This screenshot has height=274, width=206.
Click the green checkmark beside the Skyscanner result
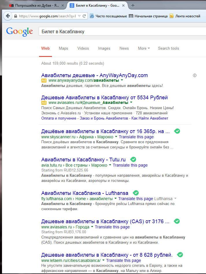[x=177, y=131]
